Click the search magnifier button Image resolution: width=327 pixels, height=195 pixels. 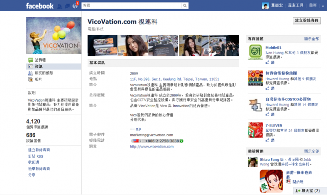tap(185, 6)
